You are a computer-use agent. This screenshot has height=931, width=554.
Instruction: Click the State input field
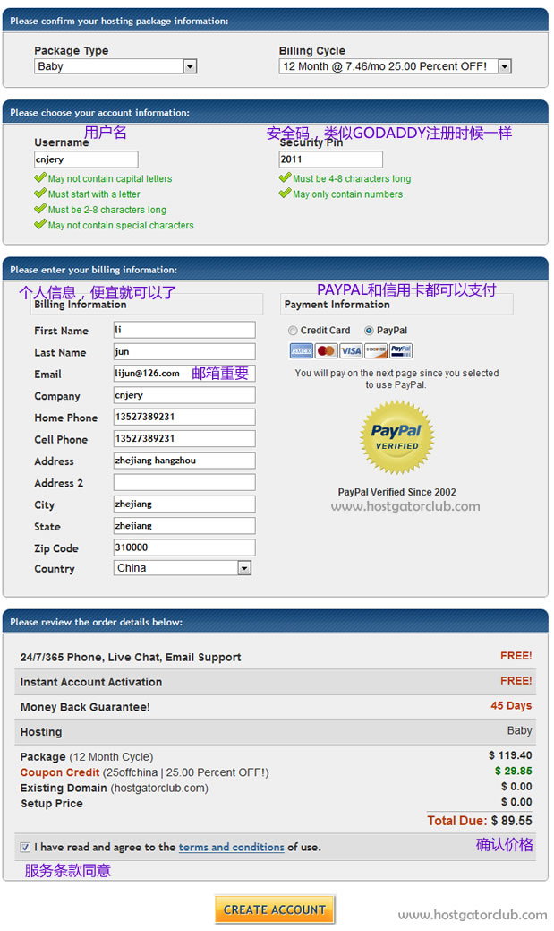pos(184,525)
